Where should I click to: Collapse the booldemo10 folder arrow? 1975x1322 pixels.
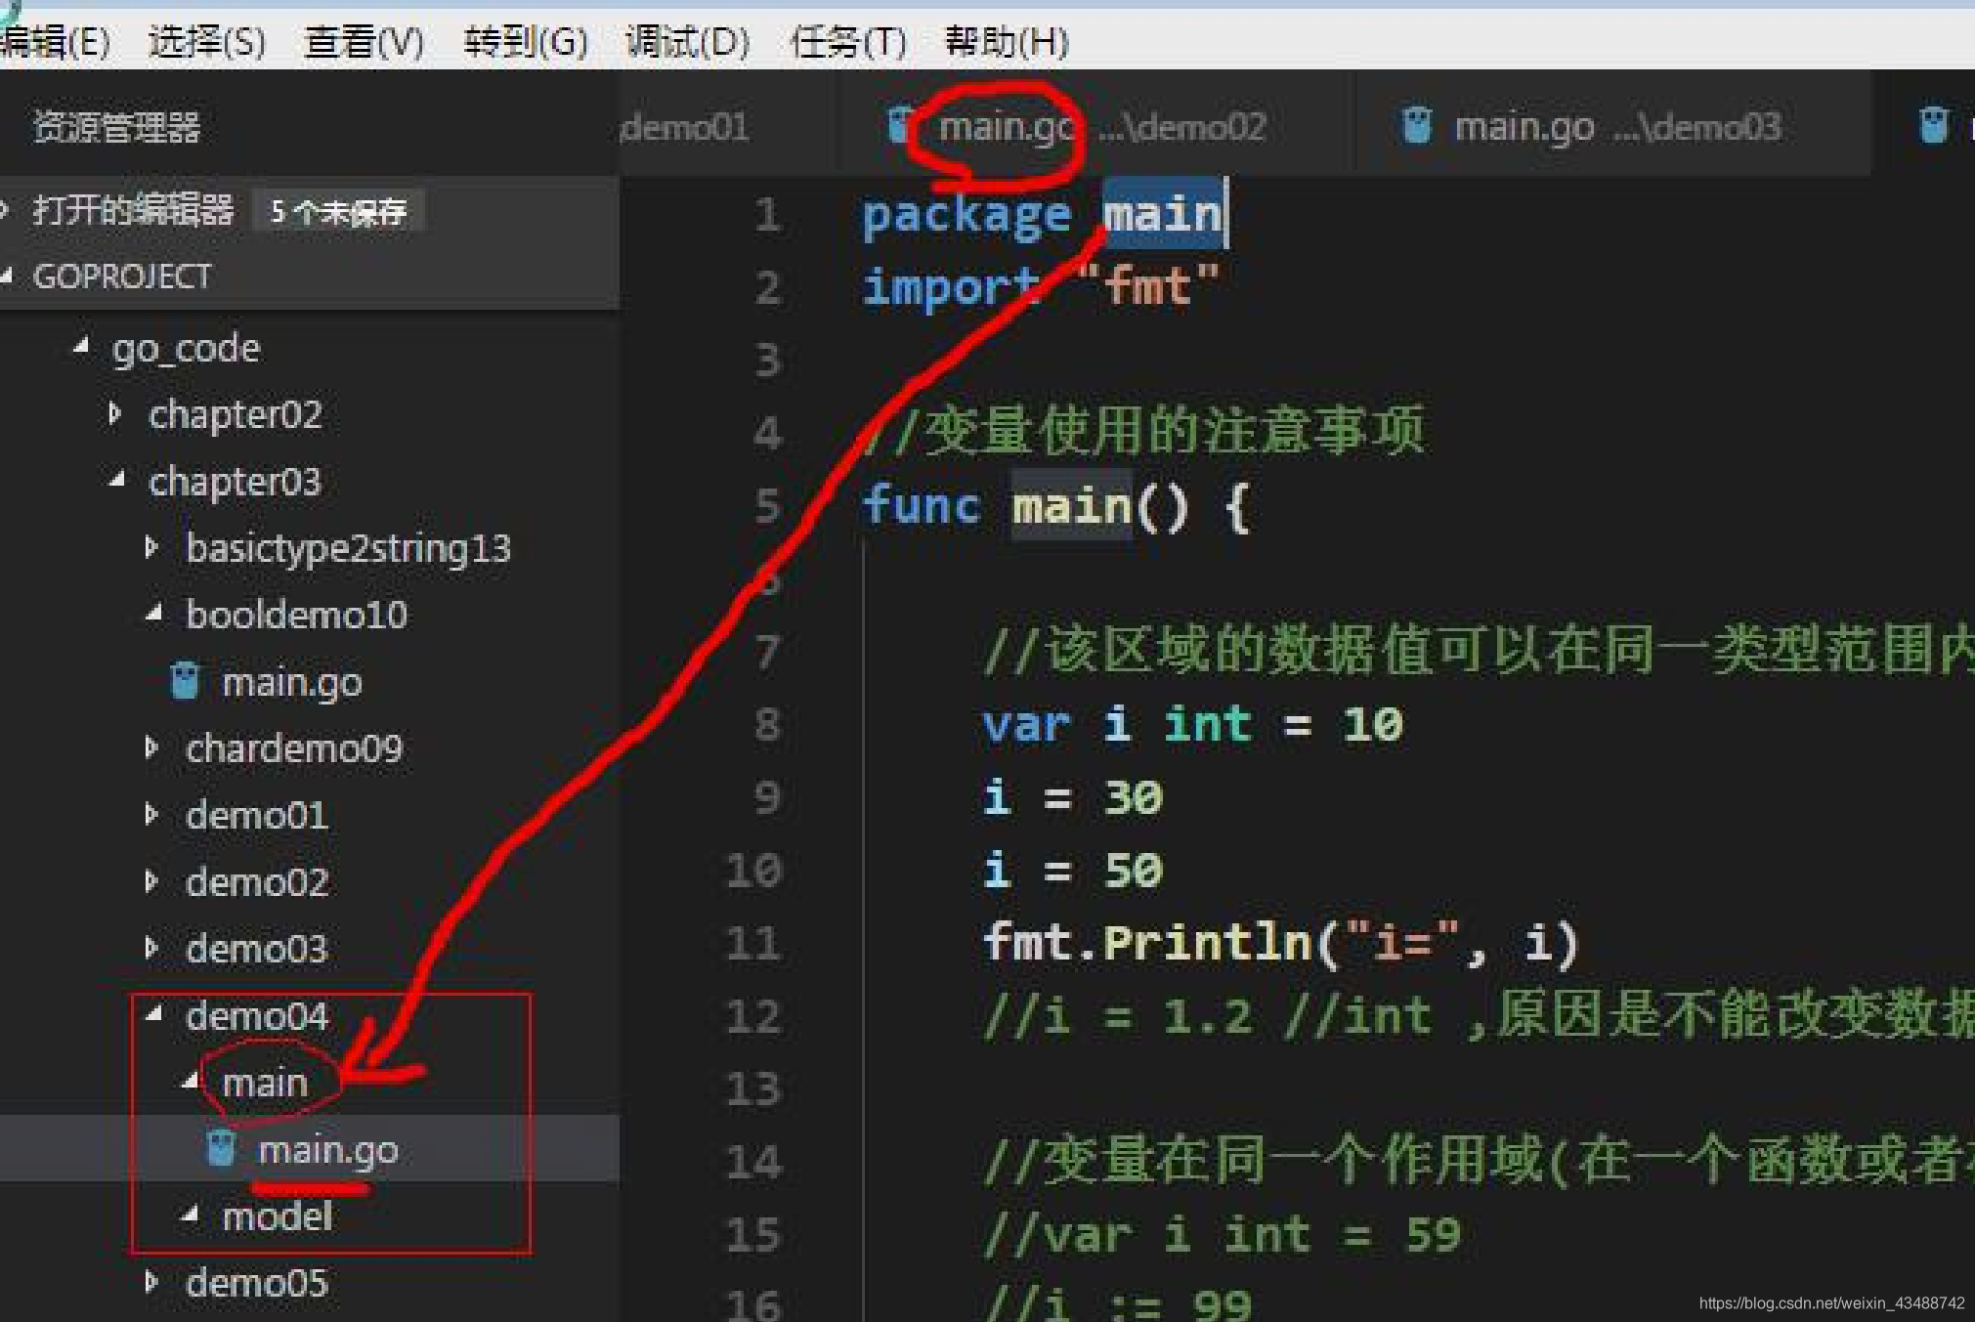point(153,615)
